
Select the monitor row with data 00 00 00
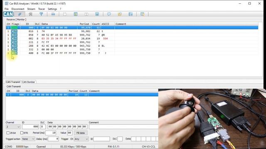pos(132,50)
